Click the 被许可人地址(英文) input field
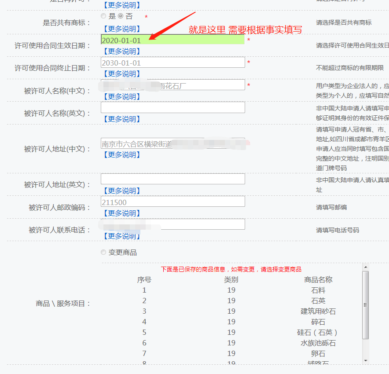 (x=172, y=179)
